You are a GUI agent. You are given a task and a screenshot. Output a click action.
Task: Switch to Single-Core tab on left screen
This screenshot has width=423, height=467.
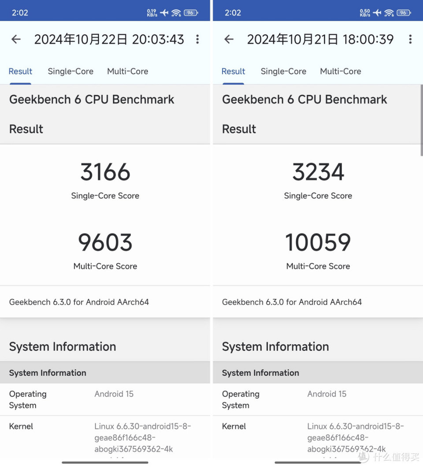click(70, 71)
